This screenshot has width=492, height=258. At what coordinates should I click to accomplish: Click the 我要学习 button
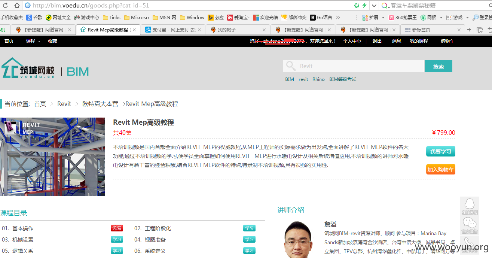tap(441, 152)
